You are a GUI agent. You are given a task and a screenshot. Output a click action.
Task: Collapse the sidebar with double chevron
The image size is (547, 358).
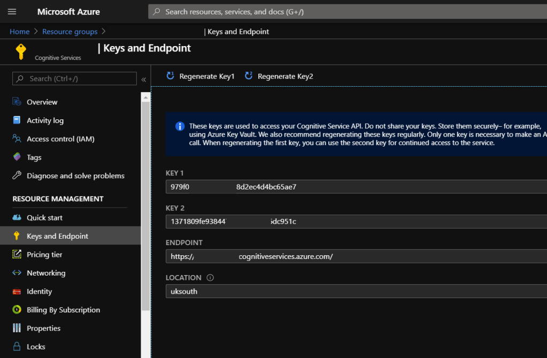point(143,79)
